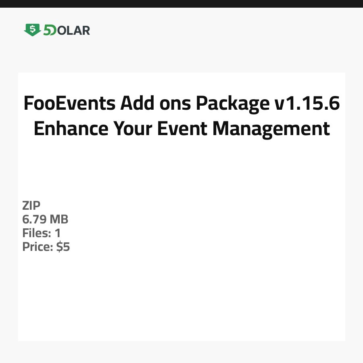The image size is (363, 363).
Task: Click the Enhance Your Event Management subtitle line
Action: point(181,129)
